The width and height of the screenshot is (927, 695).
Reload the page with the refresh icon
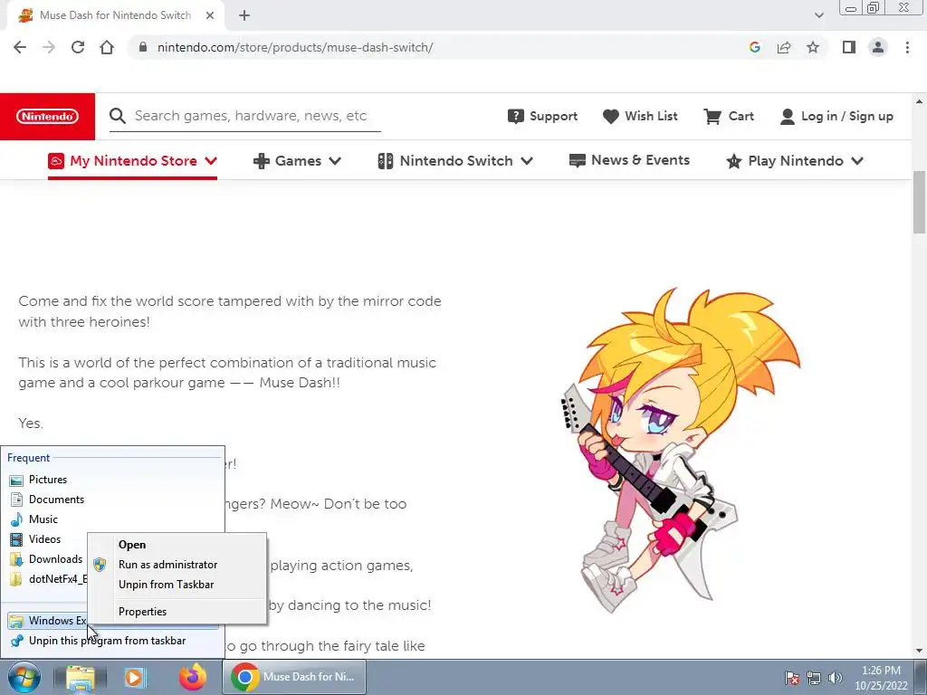78,47
